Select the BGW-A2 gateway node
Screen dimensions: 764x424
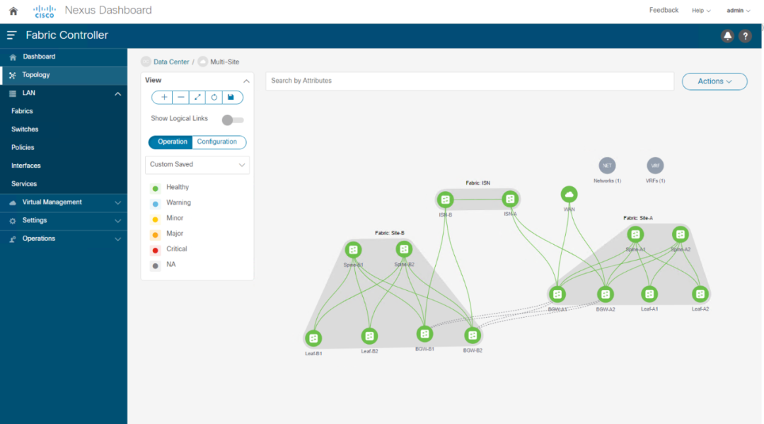pyautogui.click(x=605, y=294)
